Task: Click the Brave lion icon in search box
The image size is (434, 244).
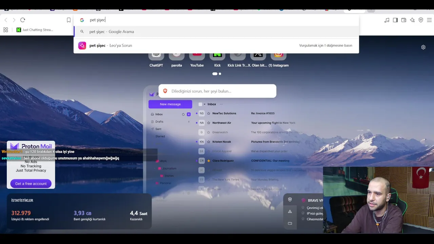Action: 165,91
